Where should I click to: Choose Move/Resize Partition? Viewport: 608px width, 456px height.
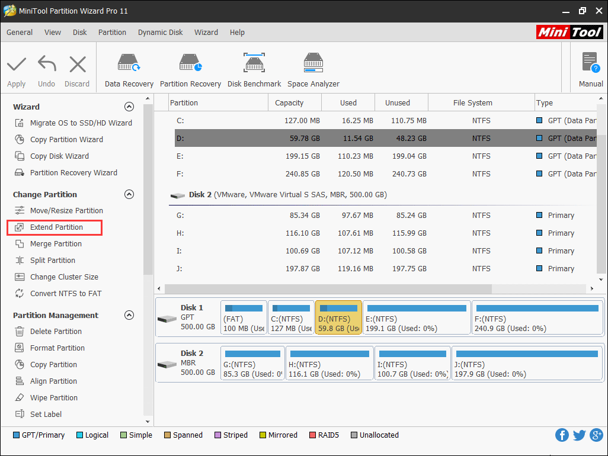[x=59, y=211]
